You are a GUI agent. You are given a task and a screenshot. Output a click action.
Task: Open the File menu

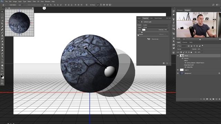tap(6, 1)
